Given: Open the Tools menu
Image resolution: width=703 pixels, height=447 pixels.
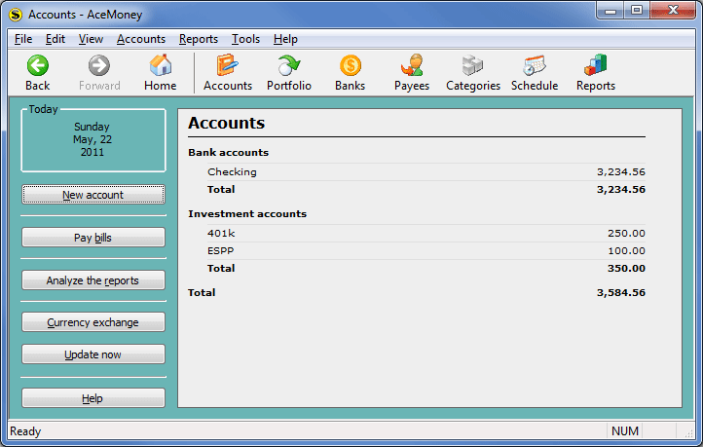Looking at the screenshot, I should (x=245, y=39).
